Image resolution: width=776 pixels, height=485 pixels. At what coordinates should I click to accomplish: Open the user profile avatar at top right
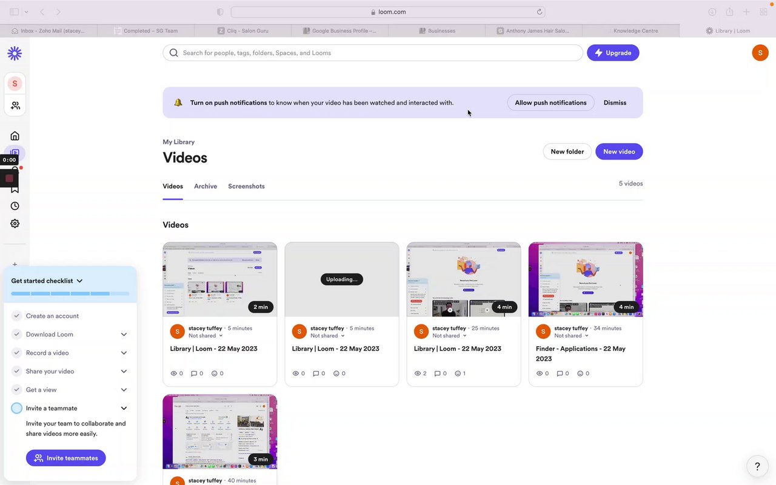pyautogui.click(x=760, y=53)
